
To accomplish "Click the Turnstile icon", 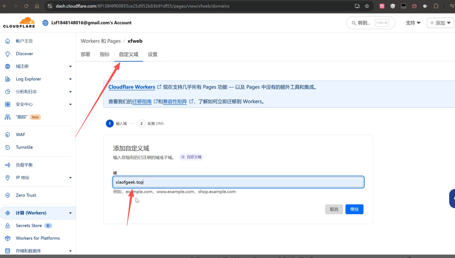I will click(x=8, y=147).
